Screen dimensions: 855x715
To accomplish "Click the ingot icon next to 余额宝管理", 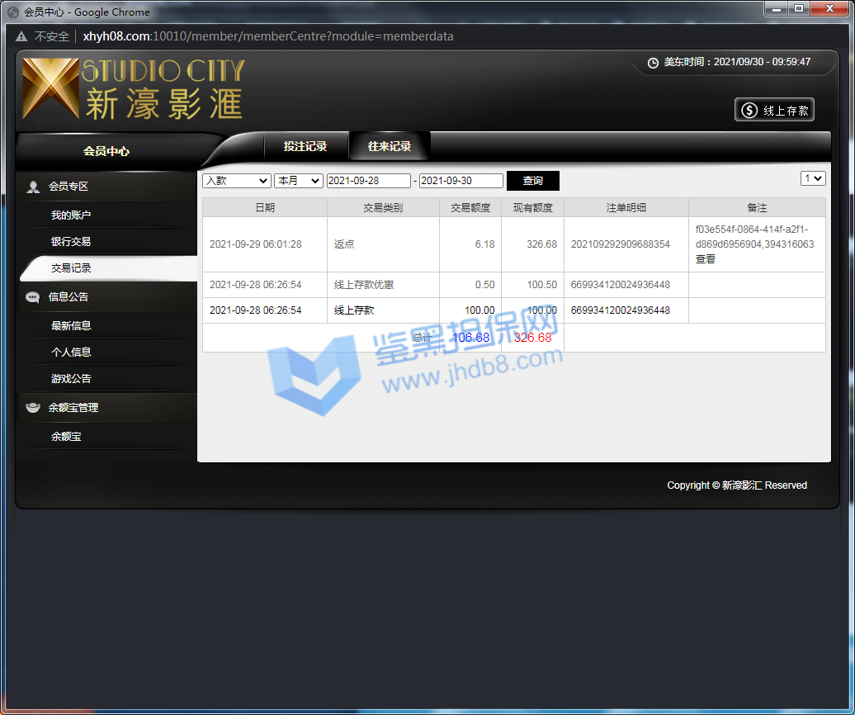I will [x=33, y=408].
